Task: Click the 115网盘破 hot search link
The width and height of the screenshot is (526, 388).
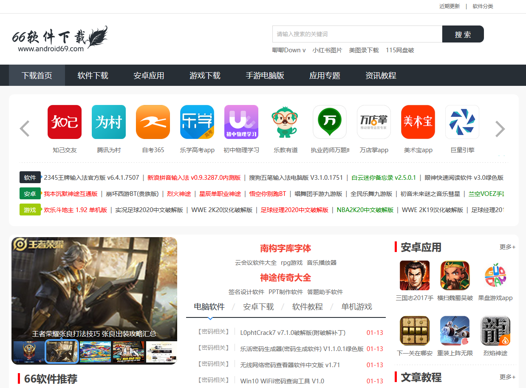Action: (400, 50)
